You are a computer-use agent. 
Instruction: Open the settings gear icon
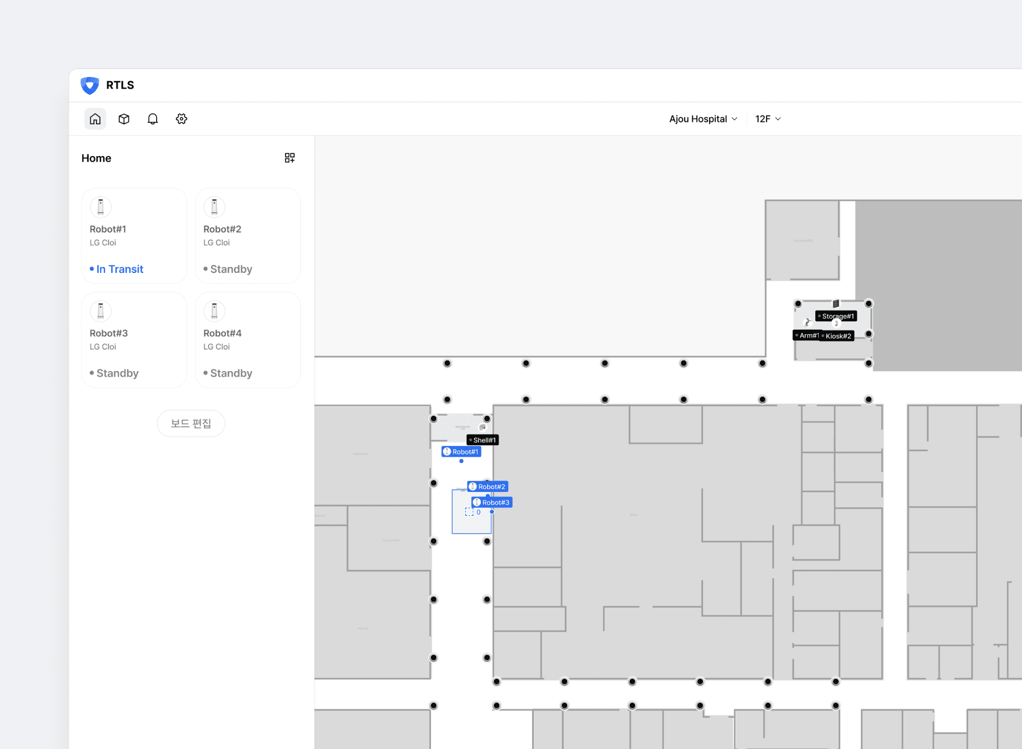pos(182,119)
